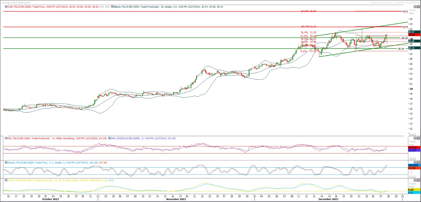421x202 pixels.
Task: Toggle Auto scale on the Stochastic axis
Action: [x=413, y=177]
